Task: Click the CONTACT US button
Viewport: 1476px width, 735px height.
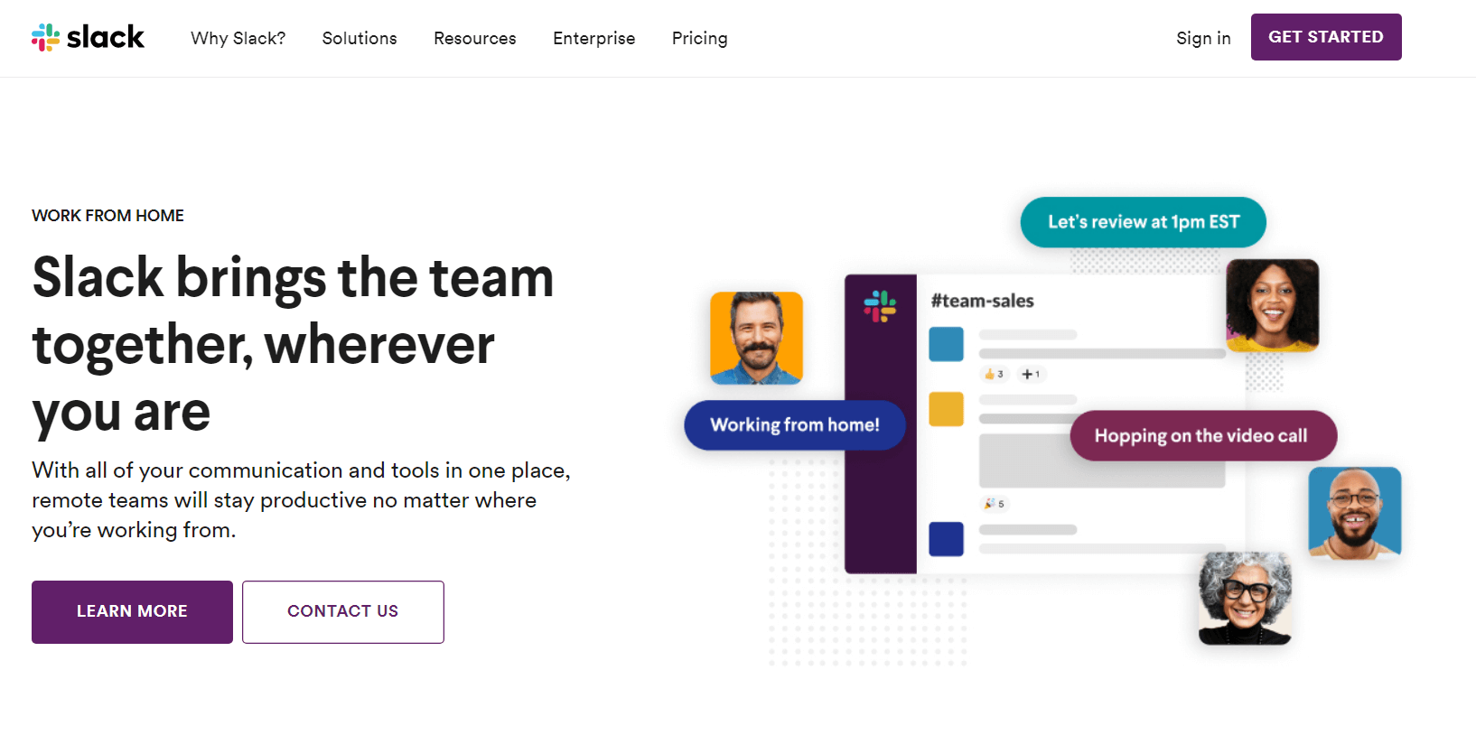Action: coord(343,611)
